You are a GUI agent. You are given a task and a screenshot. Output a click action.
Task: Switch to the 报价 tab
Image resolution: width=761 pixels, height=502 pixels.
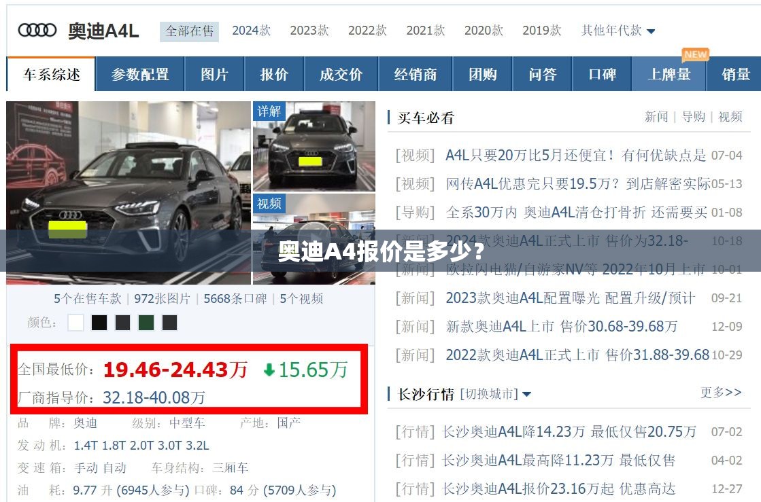pyautogui.click(x=274, y=74)
